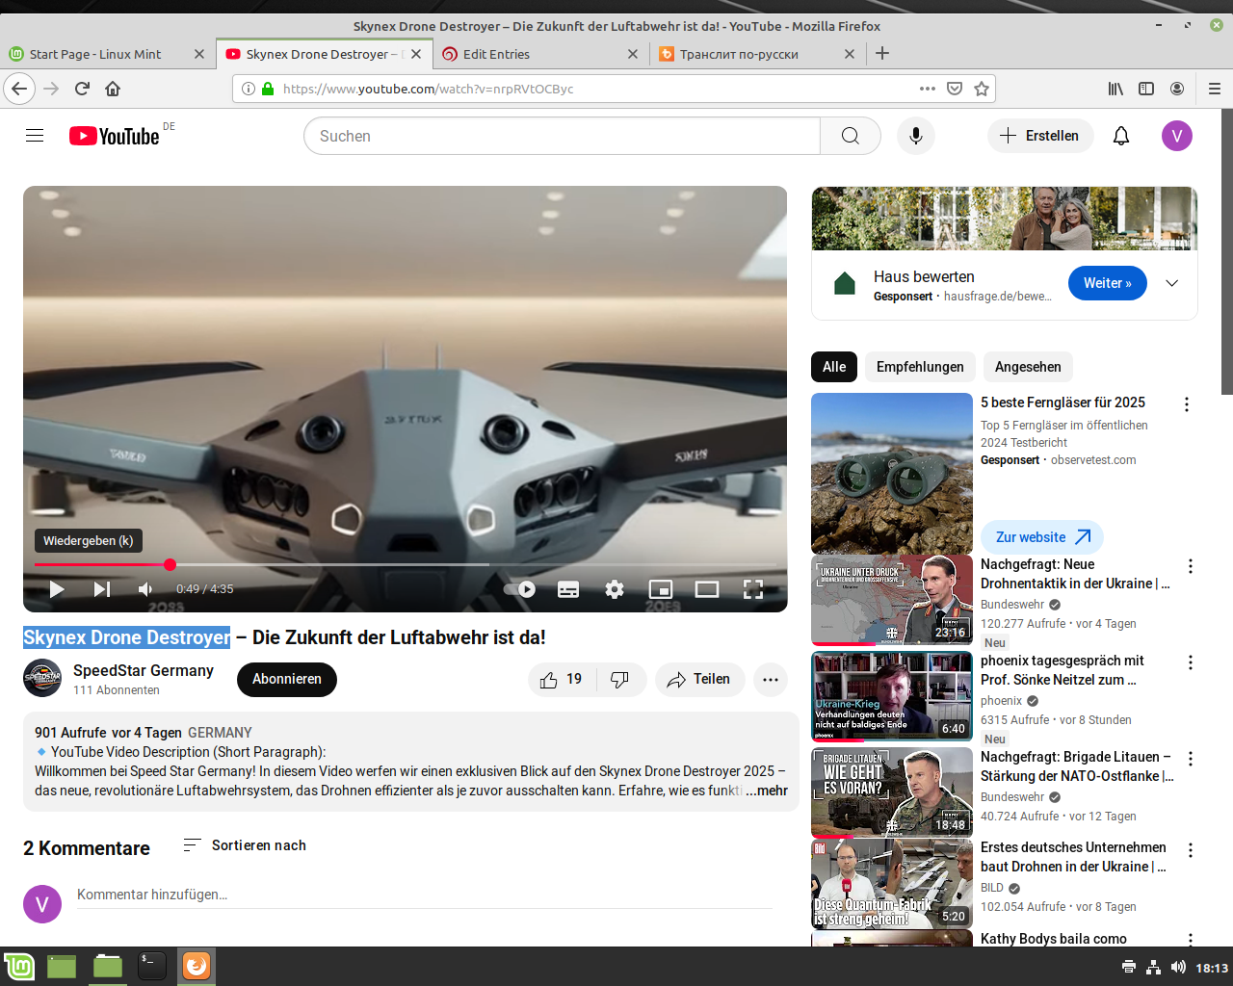Follow the Zur website ad link
Viewport: 1233px width, 986px height.
[x=1042, y=537]
